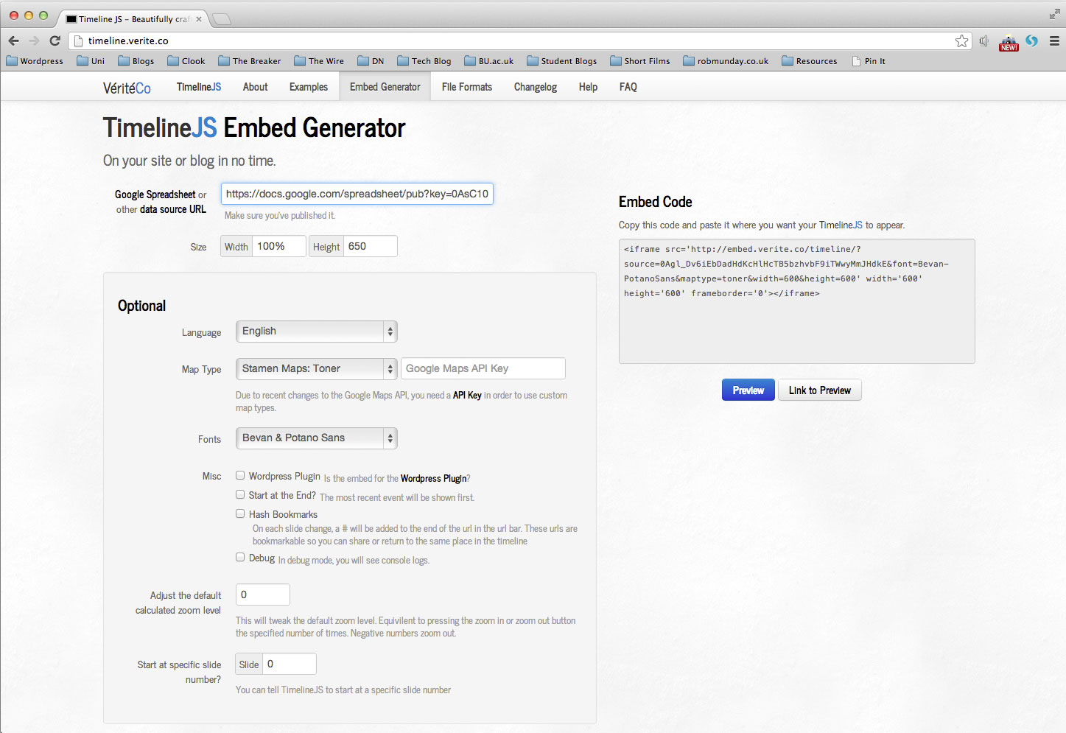Open the About page in the navbar
Viewport: 1066px width, 733px height.
256,87
